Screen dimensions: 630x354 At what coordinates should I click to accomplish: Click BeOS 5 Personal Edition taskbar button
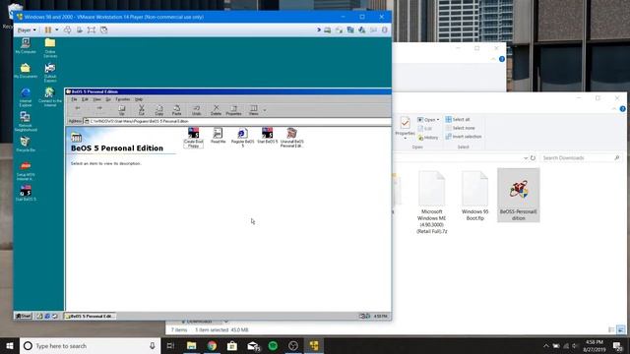pyautogui.click(x=90, y=316)
